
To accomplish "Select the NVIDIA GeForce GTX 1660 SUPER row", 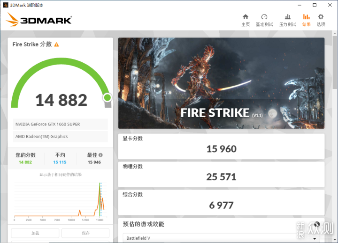I will pyautogui.click(x=61, y=124).
